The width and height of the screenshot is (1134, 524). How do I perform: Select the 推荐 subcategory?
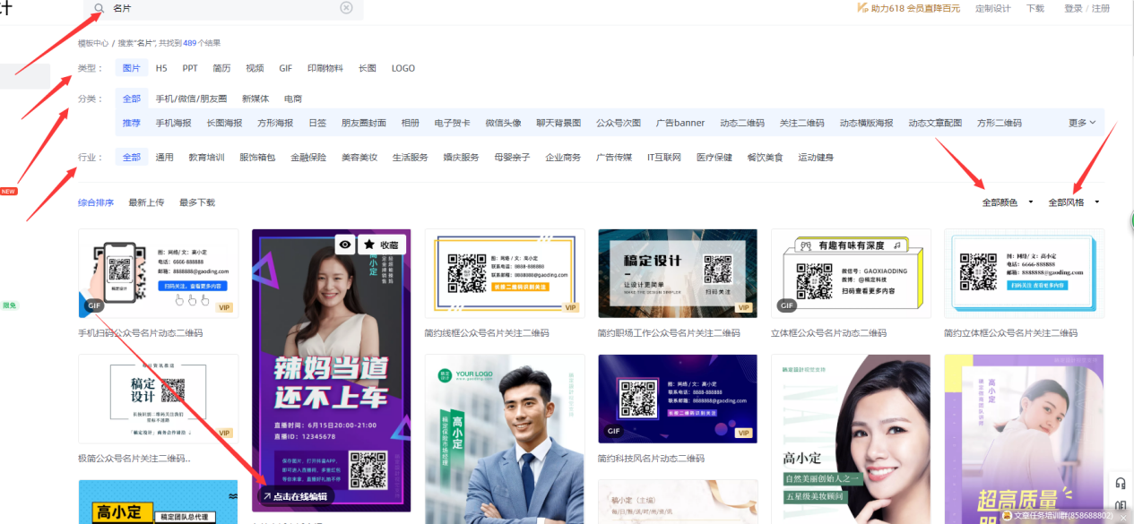(x=131, y=123)
